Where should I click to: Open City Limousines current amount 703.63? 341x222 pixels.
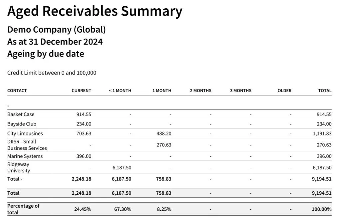(x=84, y=133)
